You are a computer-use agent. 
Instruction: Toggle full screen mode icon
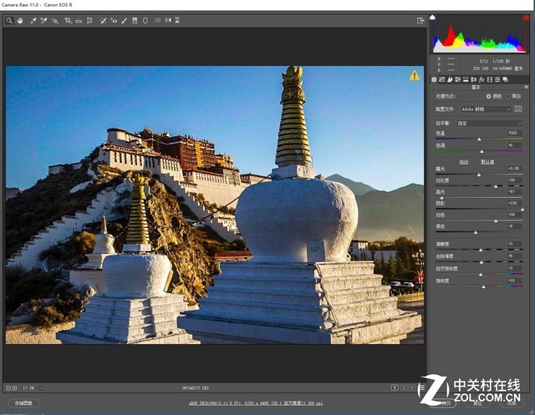pos(420,21)
